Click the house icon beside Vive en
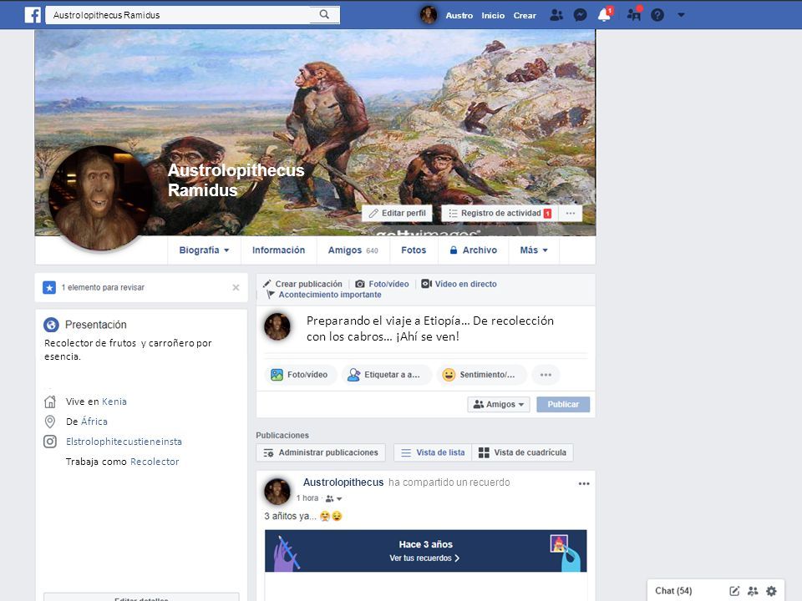Screen dimensions: 802x601 [50, 402]
